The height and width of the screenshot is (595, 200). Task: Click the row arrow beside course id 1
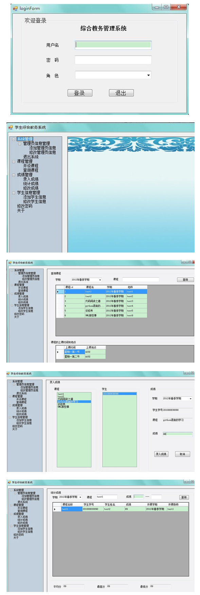click(x=58, y=292)
